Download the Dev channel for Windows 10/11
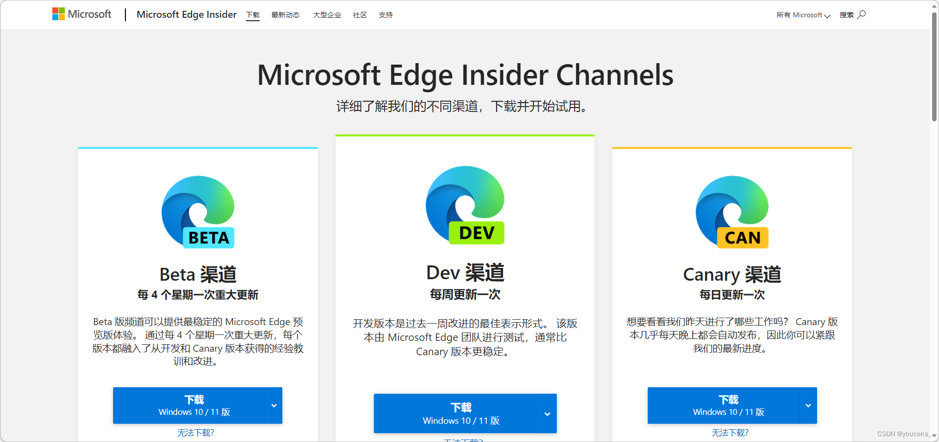This screenshot has height=442, width=939. [456, 413]
